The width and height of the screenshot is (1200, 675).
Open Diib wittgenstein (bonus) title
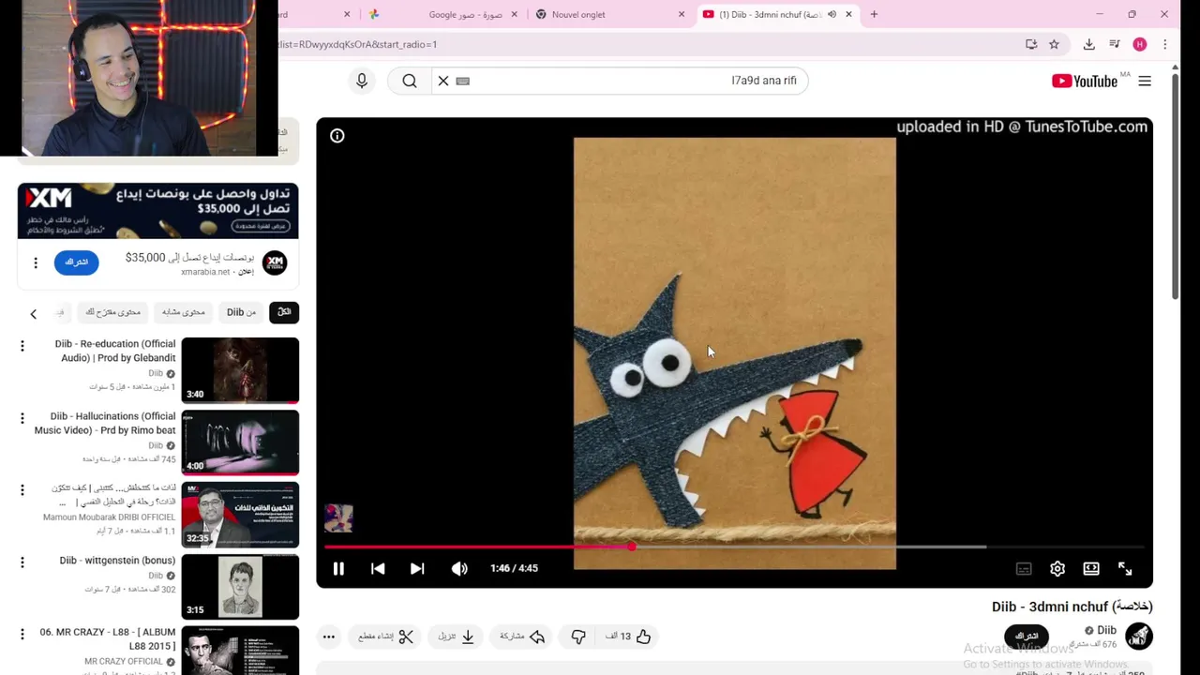click(x=117, y=561)
